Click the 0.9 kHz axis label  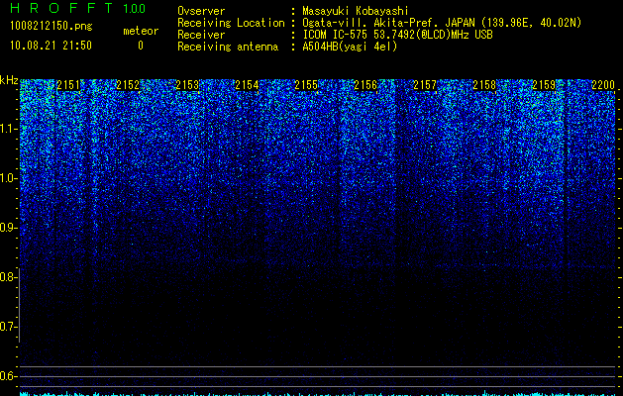click(x=8, y=228)
